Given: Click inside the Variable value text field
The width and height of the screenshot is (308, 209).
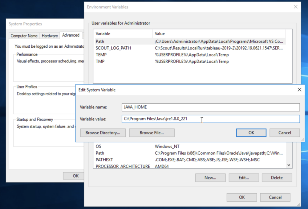Looking at the screenshot, I should 211,119.
